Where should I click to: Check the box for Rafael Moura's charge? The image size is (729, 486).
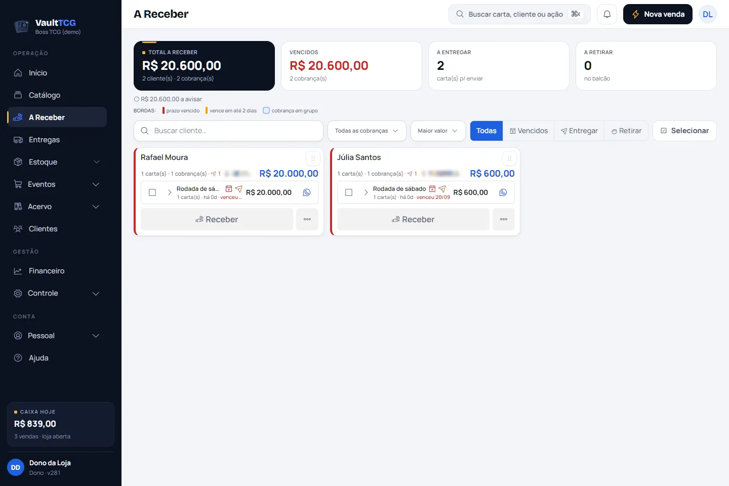pyautogui.click(x=152, y=192)
